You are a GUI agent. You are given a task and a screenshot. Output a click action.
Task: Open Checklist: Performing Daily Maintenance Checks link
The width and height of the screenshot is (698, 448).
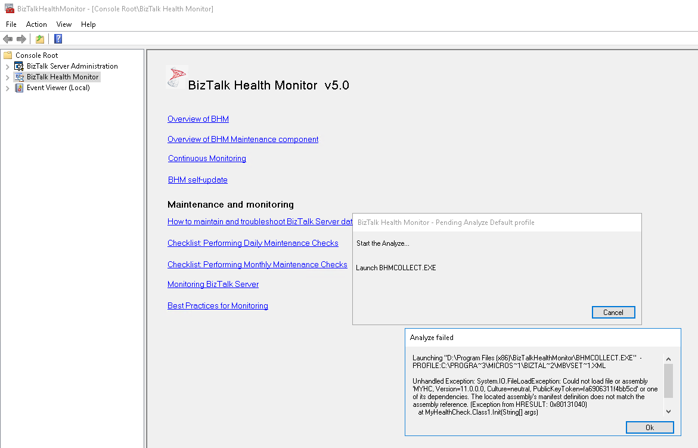point(253,243)
